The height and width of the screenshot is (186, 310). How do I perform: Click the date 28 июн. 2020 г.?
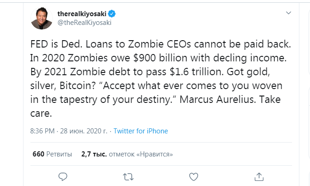pos(84,131)
